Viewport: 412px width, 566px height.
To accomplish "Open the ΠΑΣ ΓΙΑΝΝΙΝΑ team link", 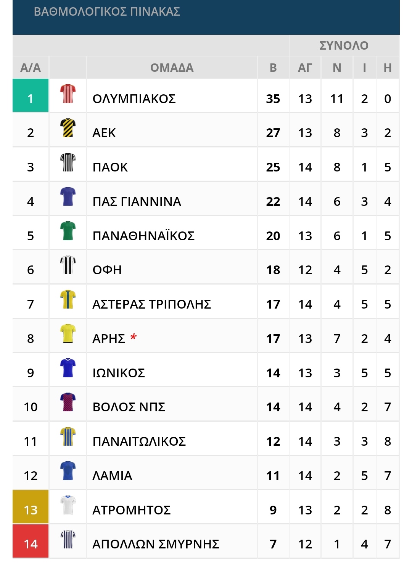I will (137, 202).
